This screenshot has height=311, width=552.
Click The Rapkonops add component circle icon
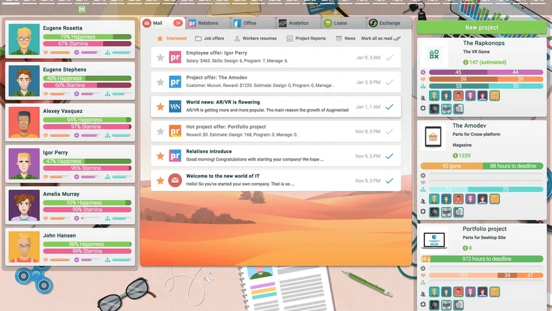pyautogui.click(x=423, y=108)
